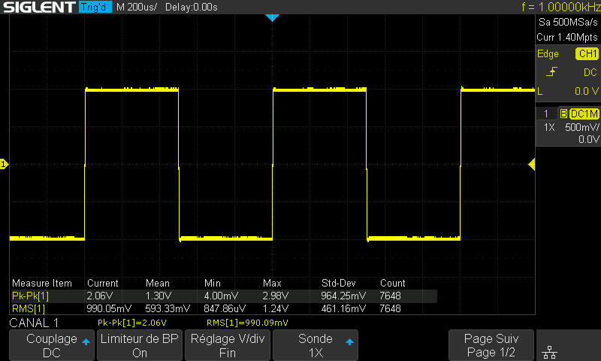The width and height of the screenshot is (601, 361).
Task: Click the 1X probe attenuation in channel box
Action: pyautogui.click(x=549, y=127)
